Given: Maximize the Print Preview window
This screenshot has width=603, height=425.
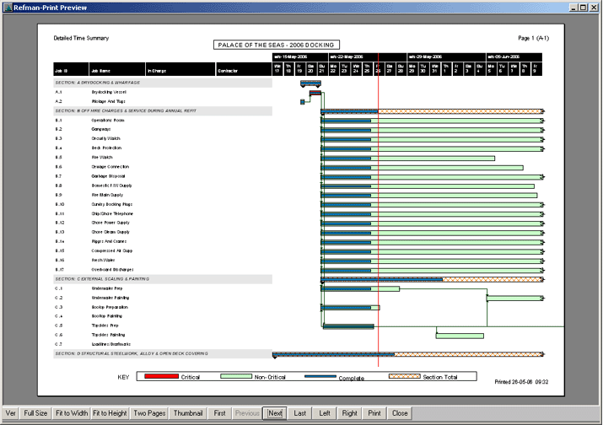Looking at the screenshot, I should pyautogui.click(x=582, y=7).
